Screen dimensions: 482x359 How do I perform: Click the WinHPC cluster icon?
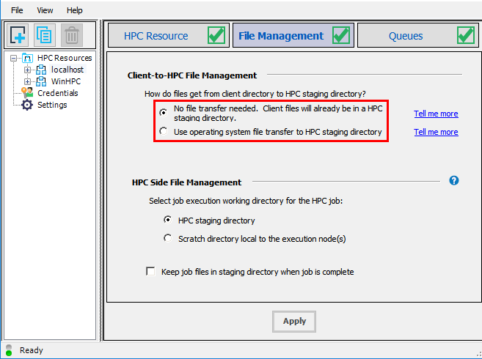point(41,81)
